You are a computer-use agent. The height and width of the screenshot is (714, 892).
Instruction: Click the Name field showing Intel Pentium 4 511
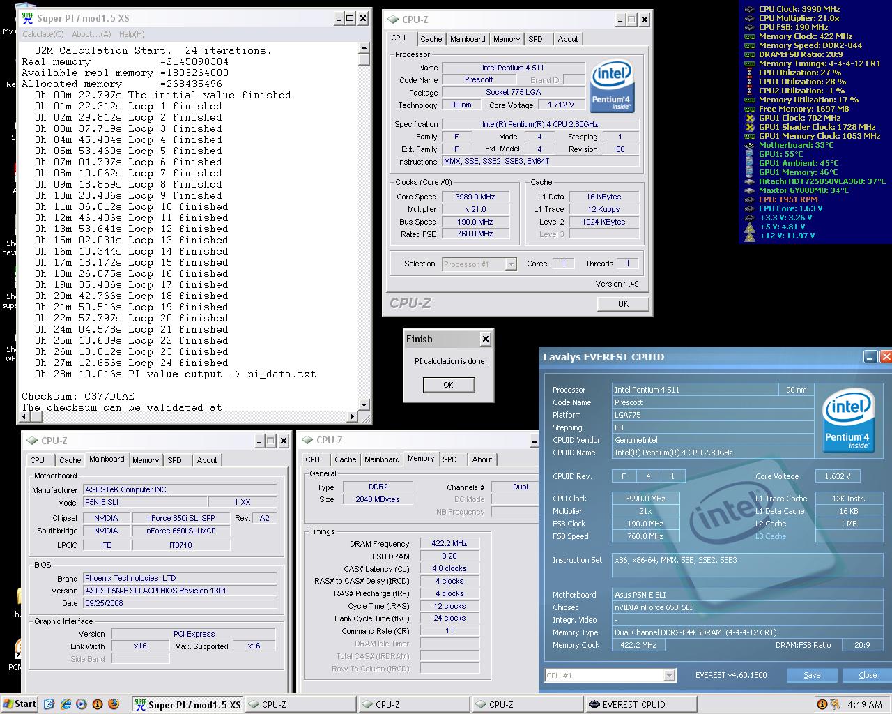pos(513,68)
